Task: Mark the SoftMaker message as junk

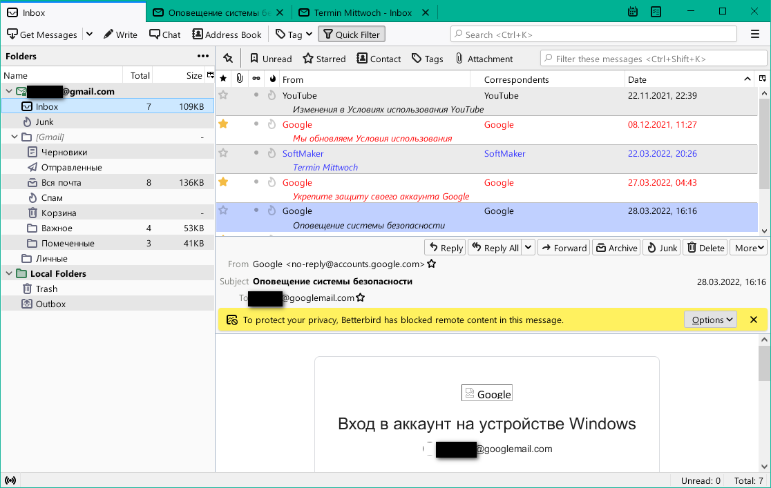Action: coord(272,153)
